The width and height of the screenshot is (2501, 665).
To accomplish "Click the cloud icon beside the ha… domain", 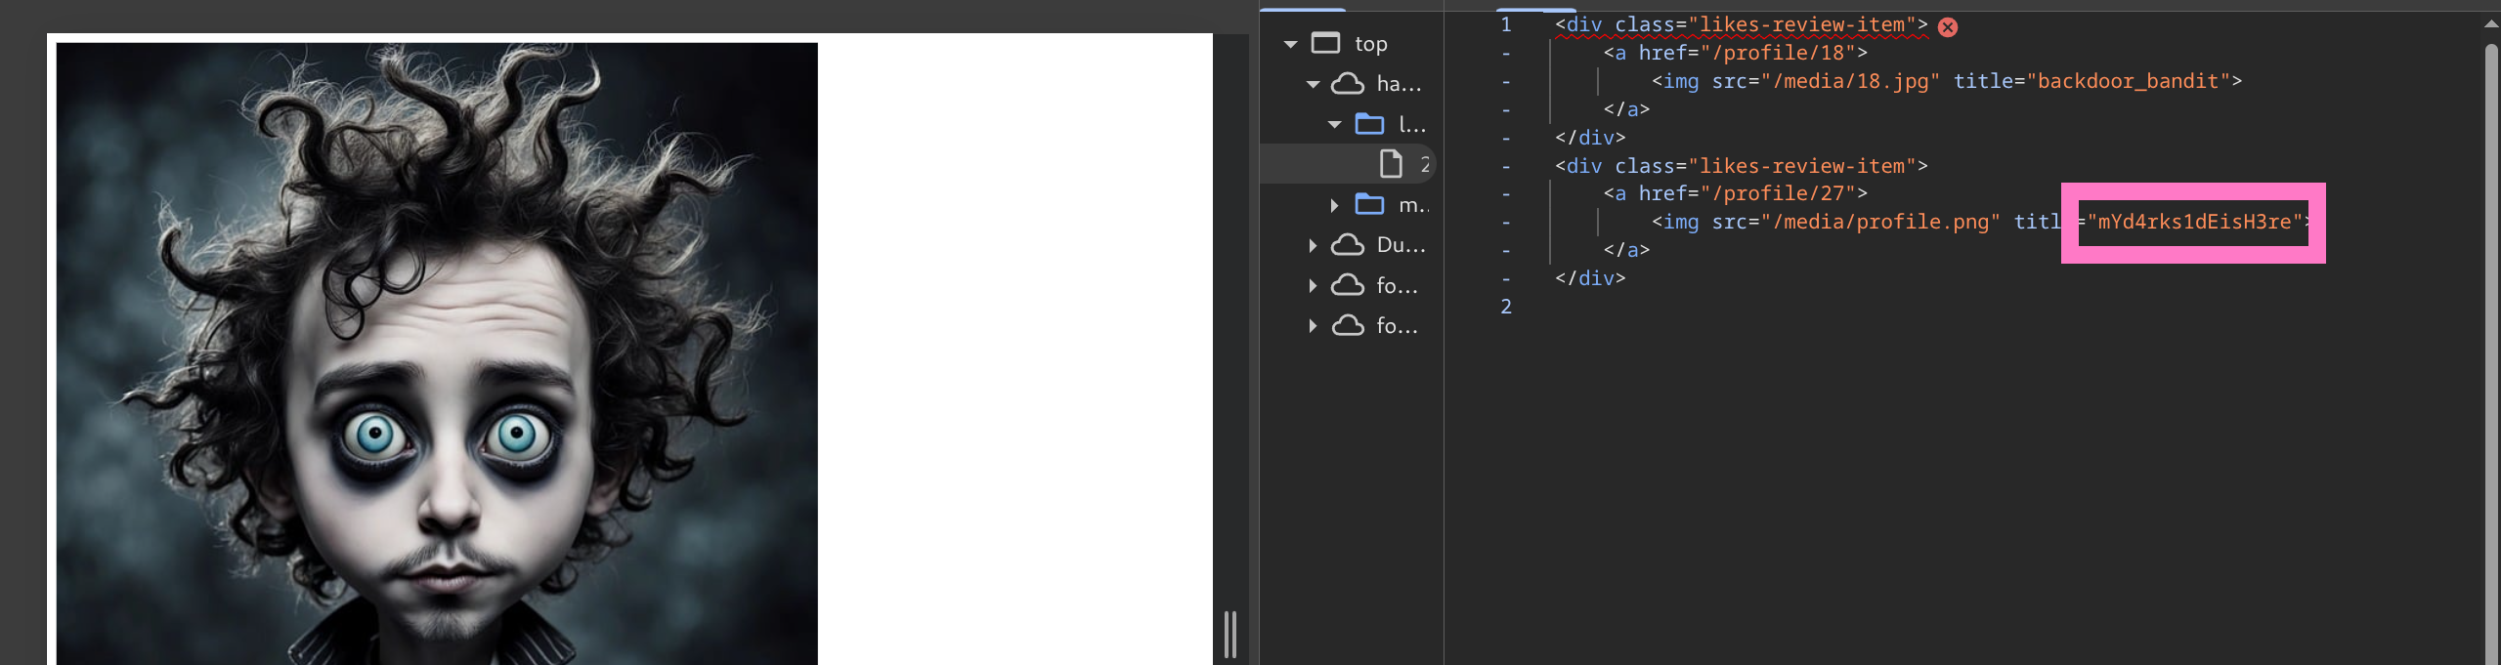I will coord(1348,84).
